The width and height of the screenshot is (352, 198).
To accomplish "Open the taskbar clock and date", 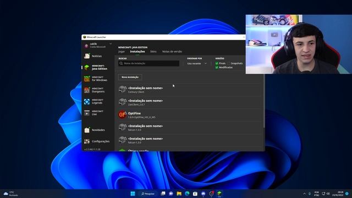I will pos(338,194).
